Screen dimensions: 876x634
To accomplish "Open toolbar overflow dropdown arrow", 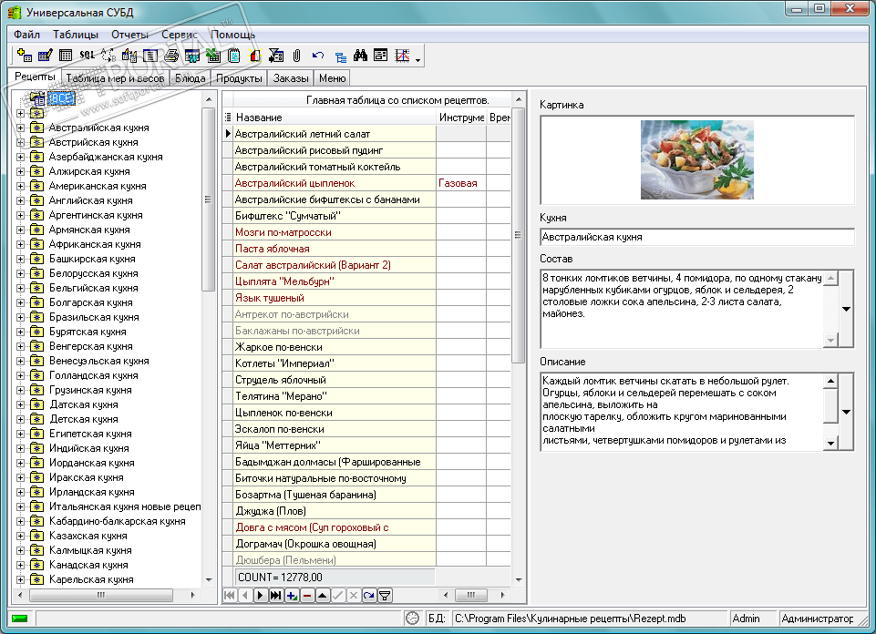I will 417,60.
